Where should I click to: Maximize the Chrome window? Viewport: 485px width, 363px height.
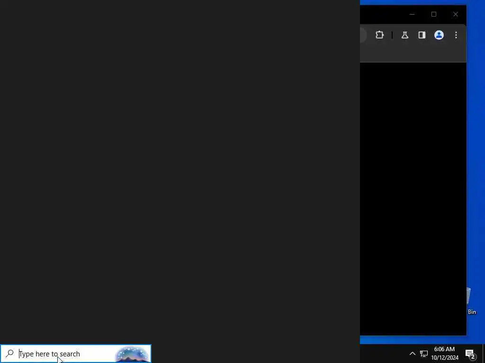tap(434, 14)
